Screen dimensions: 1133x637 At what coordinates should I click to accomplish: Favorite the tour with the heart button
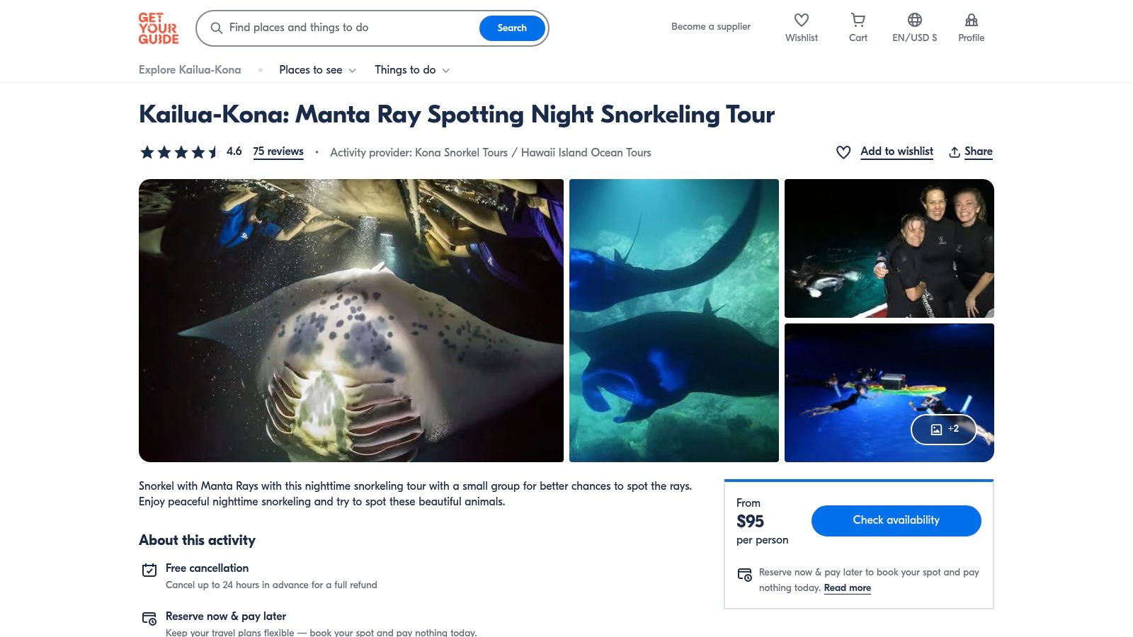843,151
